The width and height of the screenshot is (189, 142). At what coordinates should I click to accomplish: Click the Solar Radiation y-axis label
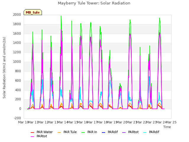coord(4,68)
